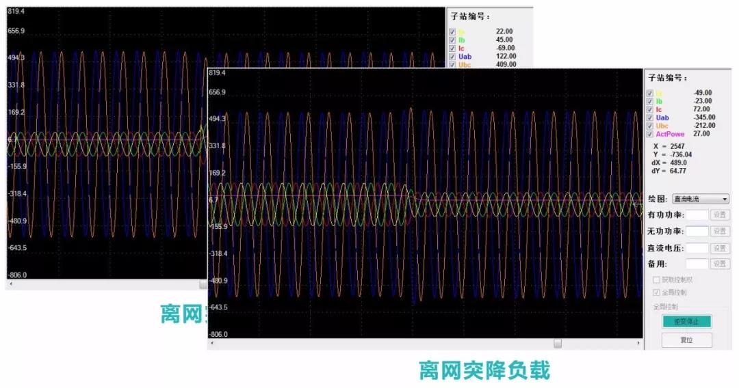Open the 绘图 dropdown showing 直流电流
The height and width of the screenshot is (388, 739).
pos(701,199)
